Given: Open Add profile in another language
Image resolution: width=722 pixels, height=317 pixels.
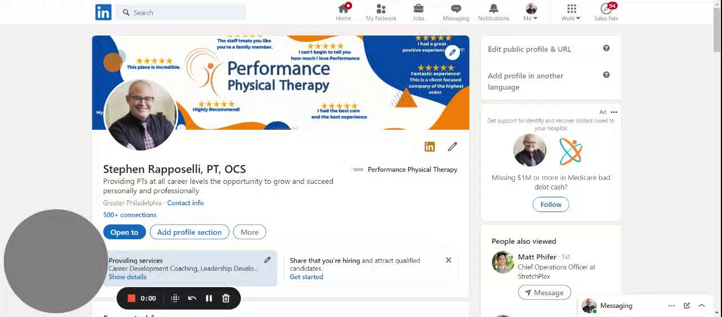Looking at the screenshot, I should tap(526, 81).
